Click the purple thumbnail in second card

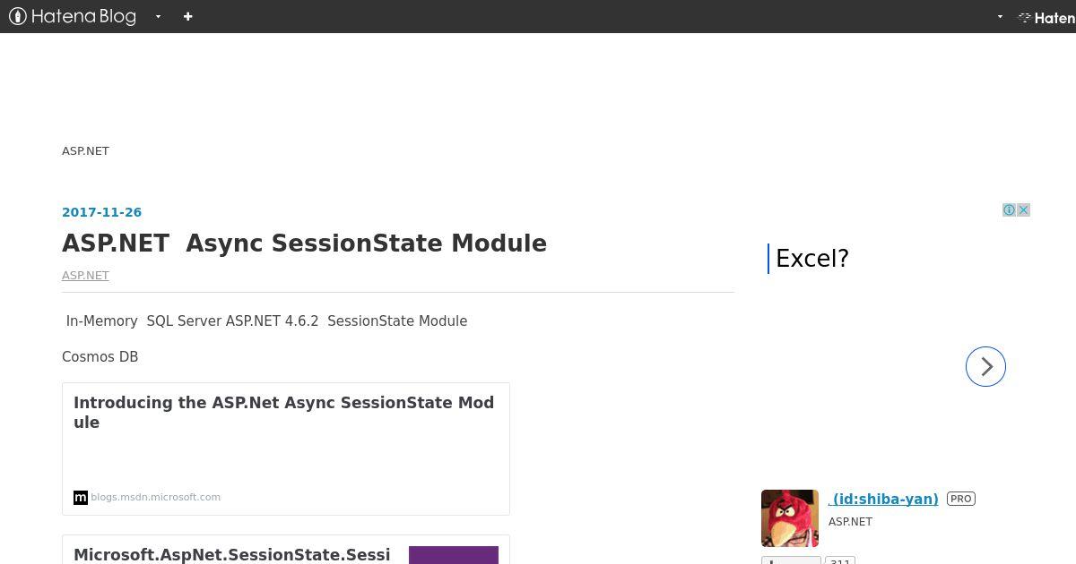tap(454, 555)
